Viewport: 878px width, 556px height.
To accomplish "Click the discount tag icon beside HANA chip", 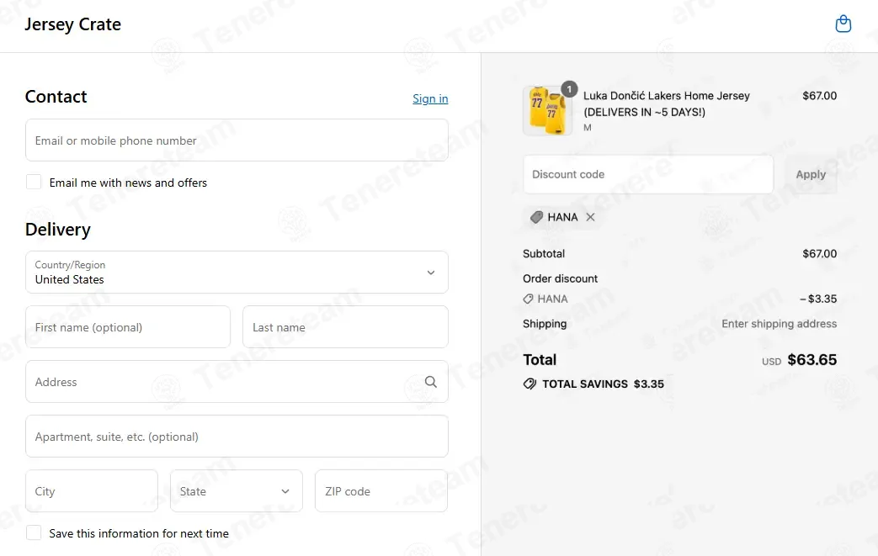I will [536, 217].
